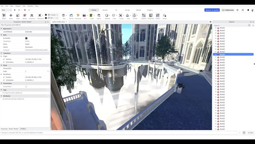The width and height of the screenshot is (255, 144).
Task: Collapse the Permissions section
Action: [x=1, y=83]
